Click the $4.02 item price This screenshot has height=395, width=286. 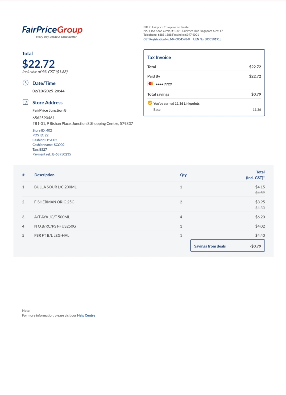260,226
